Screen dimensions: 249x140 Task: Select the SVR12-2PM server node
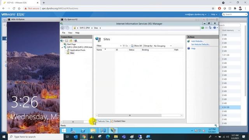(79, 47)
